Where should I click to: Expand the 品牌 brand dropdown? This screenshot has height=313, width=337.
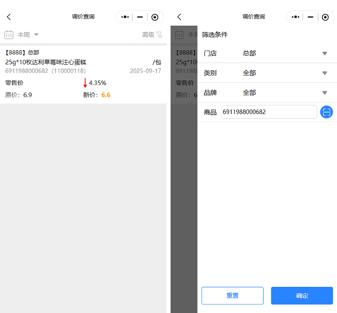pos(325,93)
